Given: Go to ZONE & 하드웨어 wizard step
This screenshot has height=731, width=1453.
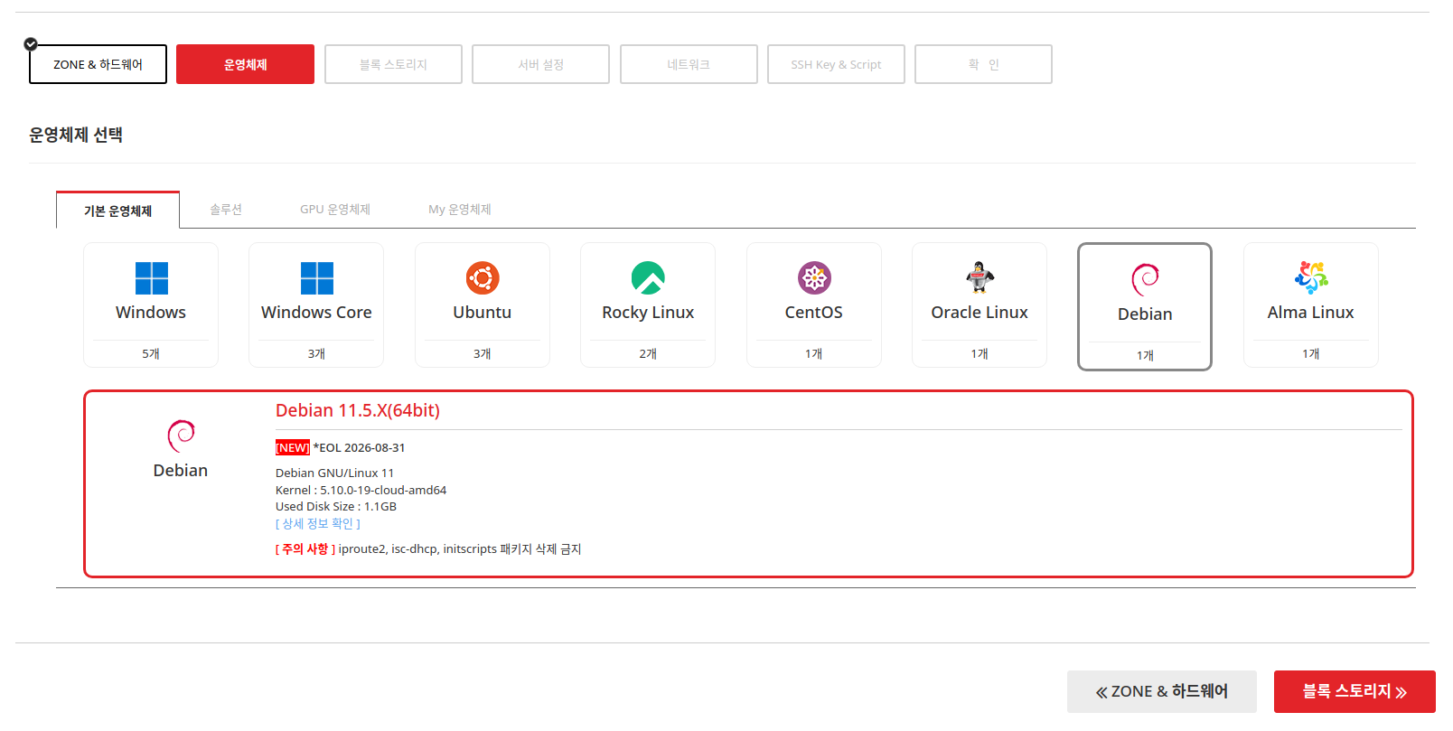Looking at the screenshot, I should pyautogui.click(x=98, y=64).
